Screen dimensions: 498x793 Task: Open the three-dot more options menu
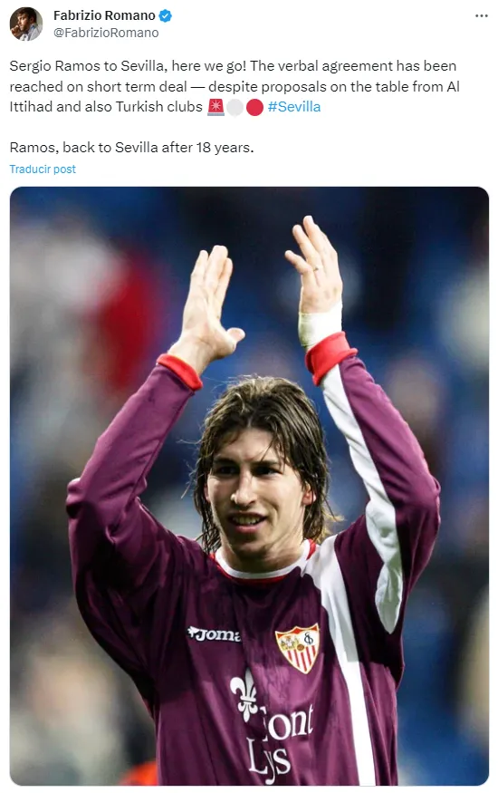tap(482, 16)
